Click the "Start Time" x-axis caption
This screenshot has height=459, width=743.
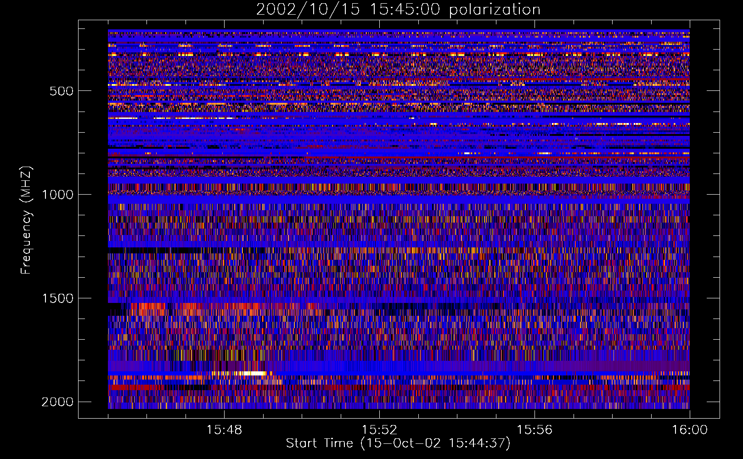tap(319, 443)
